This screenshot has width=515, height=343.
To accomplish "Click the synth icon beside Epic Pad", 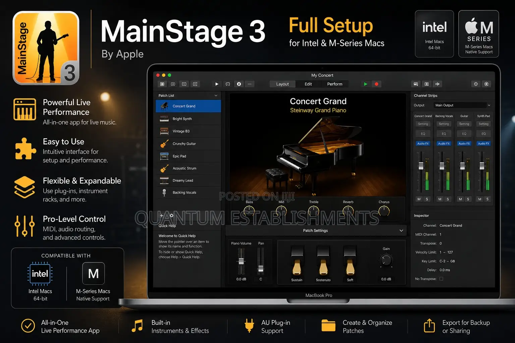I will point(164,156).
